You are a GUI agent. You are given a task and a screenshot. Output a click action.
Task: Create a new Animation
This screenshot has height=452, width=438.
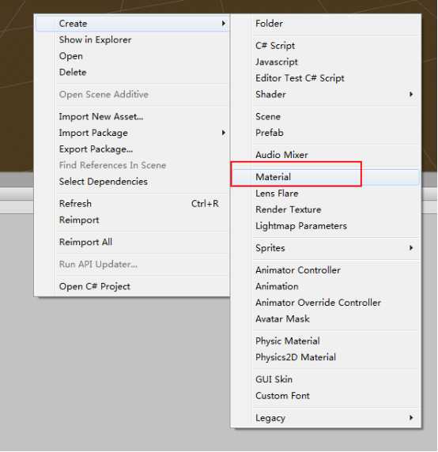[x=326, y=286]
